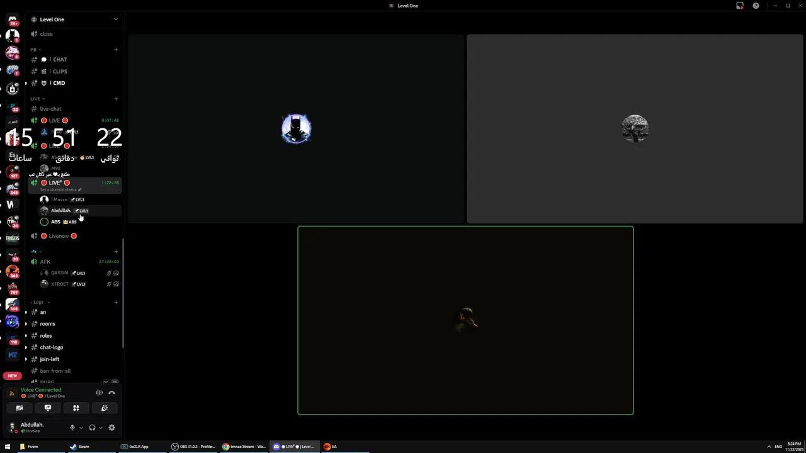Disconnect from voice call

pyautogui.click(x=111, y=393)
